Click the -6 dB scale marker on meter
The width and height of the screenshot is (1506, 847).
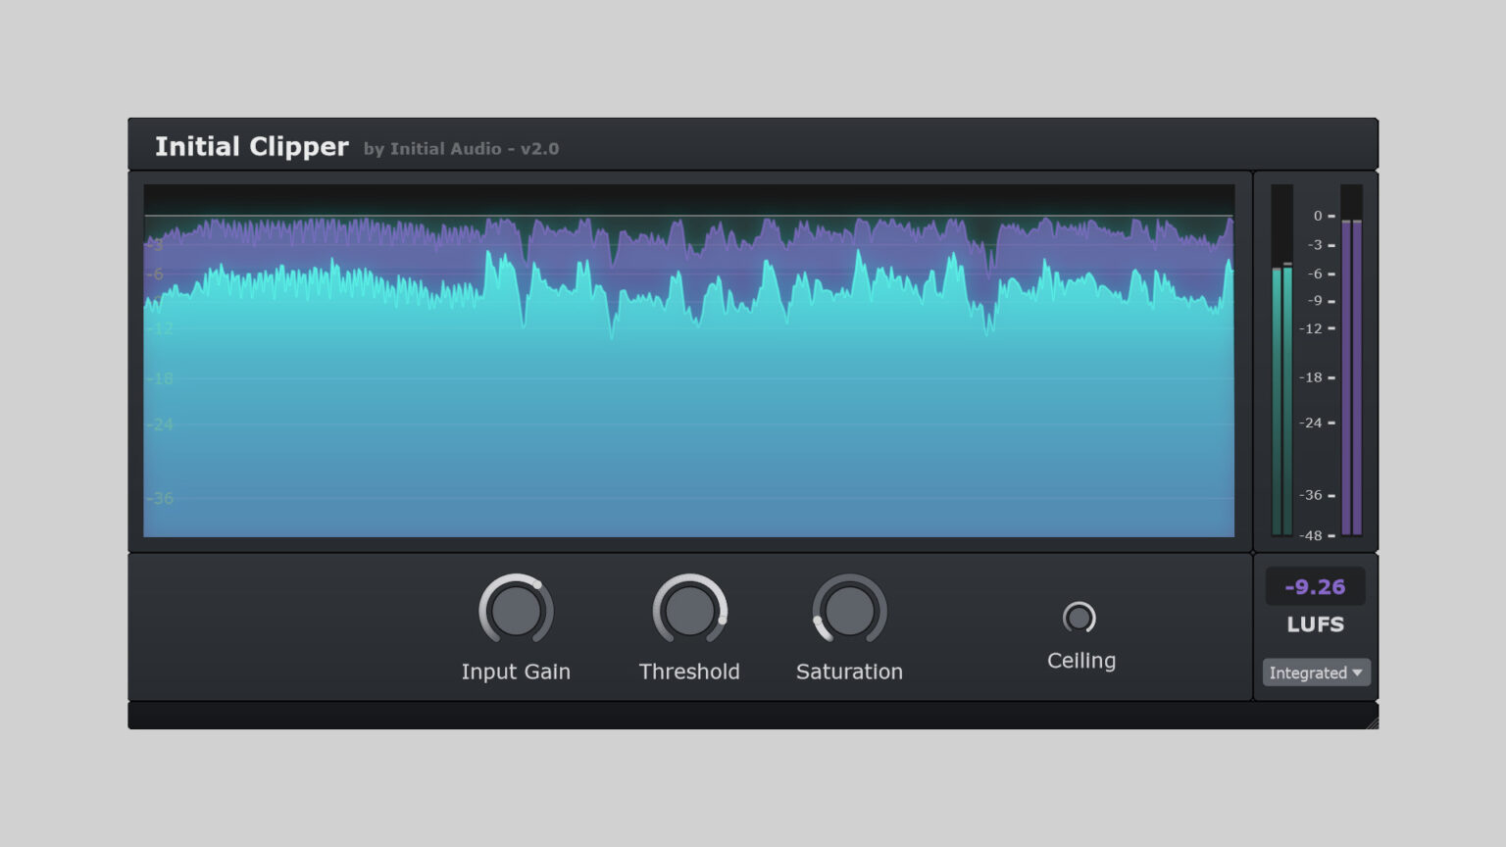1316,274
